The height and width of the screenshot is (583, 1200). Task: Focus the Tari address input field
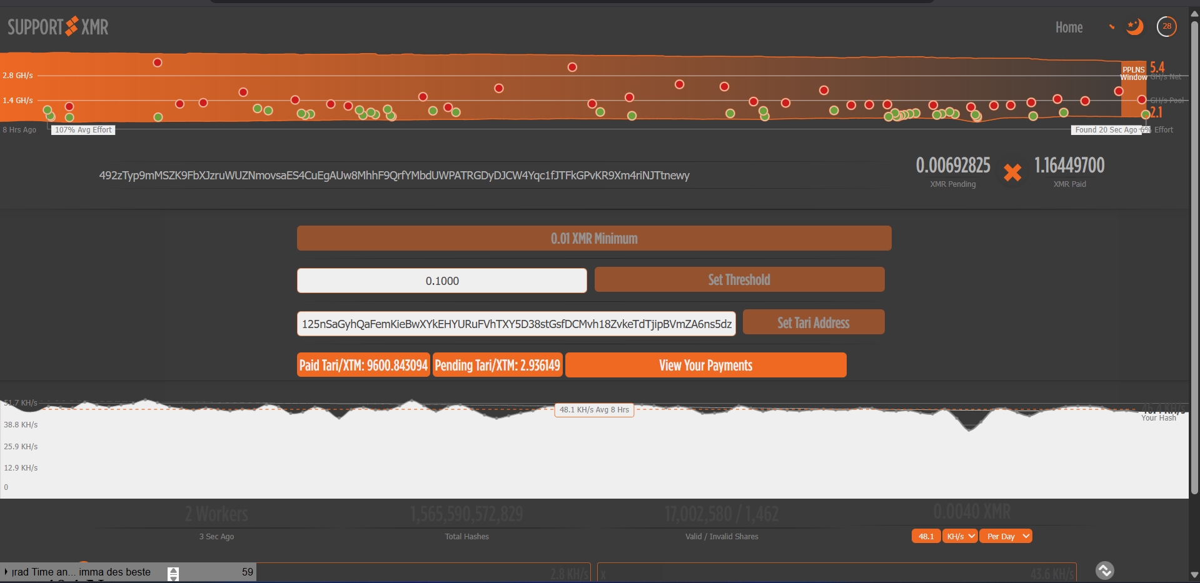click(517, 324)
